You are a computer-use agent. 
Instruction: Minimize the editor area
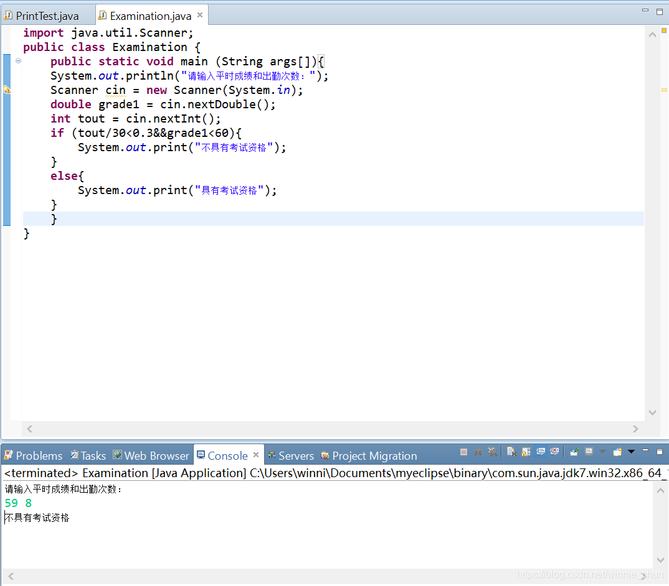click(645, 10)
